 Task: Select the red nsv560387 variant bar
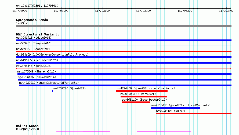point(124,52)
